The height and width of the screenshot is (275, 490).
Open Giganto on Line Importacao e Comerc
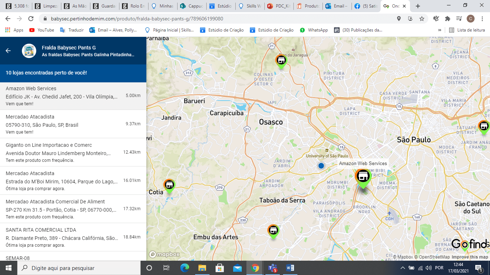click(x=73, y=152)
